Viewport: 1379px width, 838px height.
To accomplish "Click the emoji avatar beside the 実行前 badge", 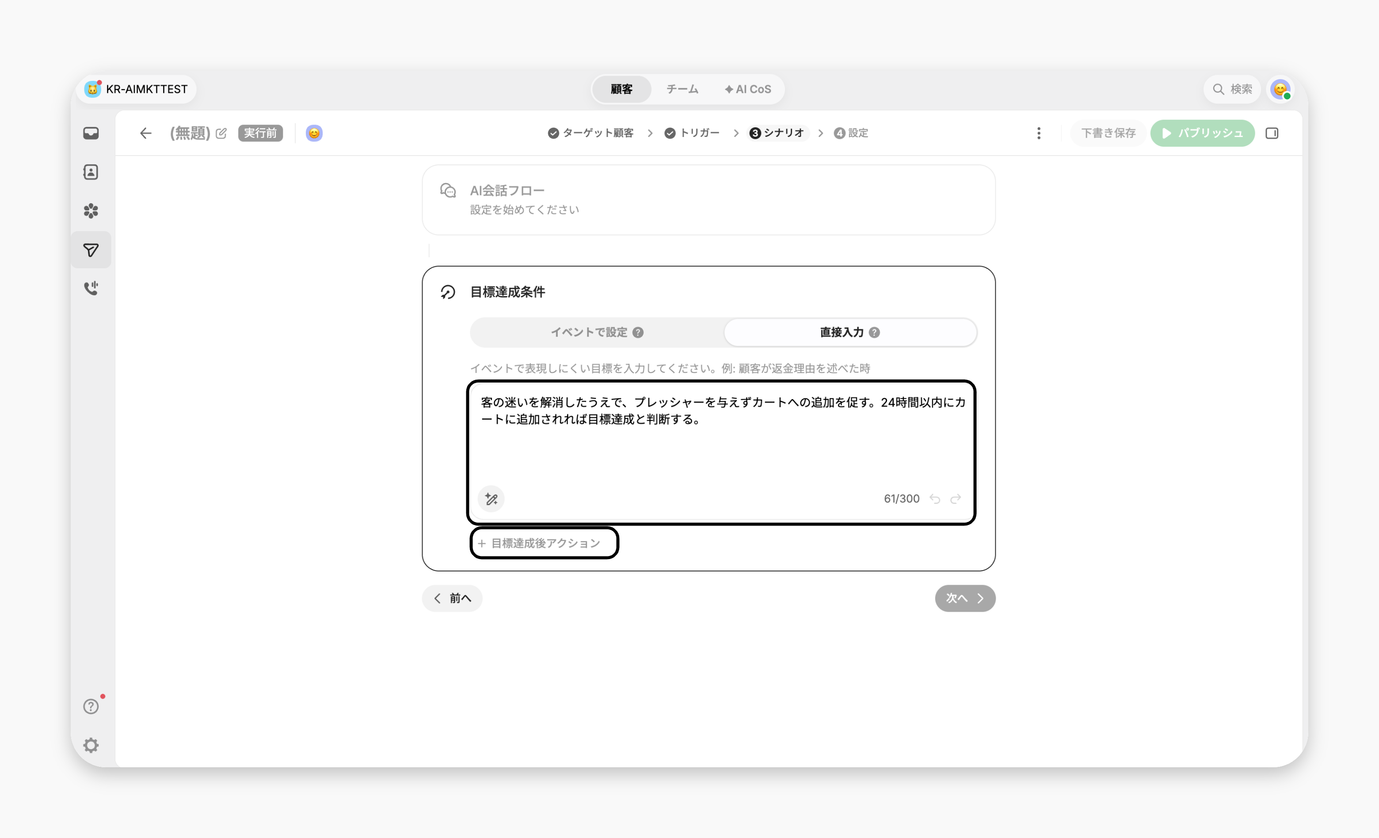I will pyautogui.click(x=314, y=133).
